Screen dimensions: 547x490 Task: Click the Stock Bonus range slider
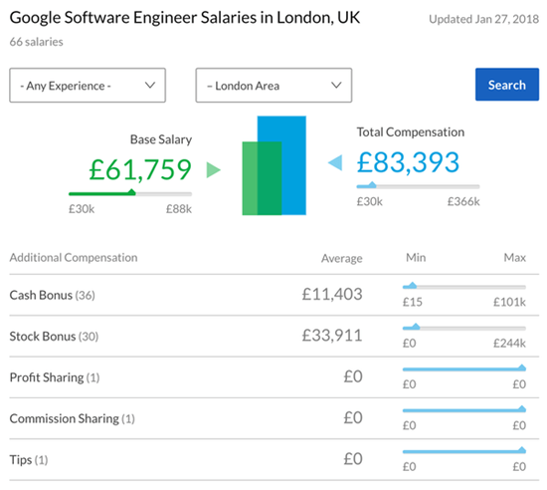coord(464,328)
